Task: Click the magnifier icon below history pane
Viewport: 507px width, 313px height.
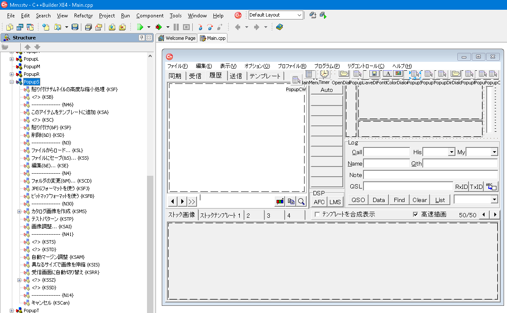Action: point(301,202)
